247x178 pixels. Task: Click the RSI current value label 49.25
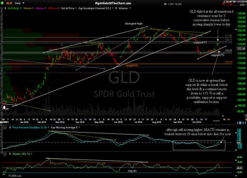pyautogui.click(x=239, y=168)
